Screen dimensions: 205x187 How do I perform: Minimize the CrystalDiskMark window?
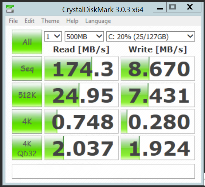pyautogui.click(x=160, y=7)
